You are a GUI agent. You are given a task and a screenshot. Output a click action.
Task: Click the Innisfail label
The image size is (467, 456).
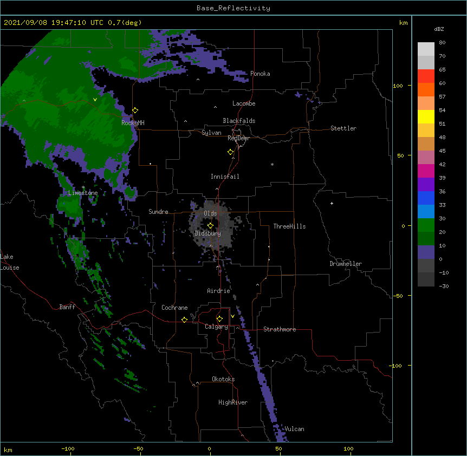pyautogui.click(x=225, y=177)
